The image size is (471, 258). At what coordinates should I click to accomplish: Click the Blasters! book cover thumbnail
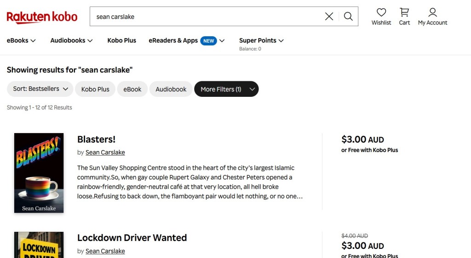pyautogui.click(x=39, y=173)
